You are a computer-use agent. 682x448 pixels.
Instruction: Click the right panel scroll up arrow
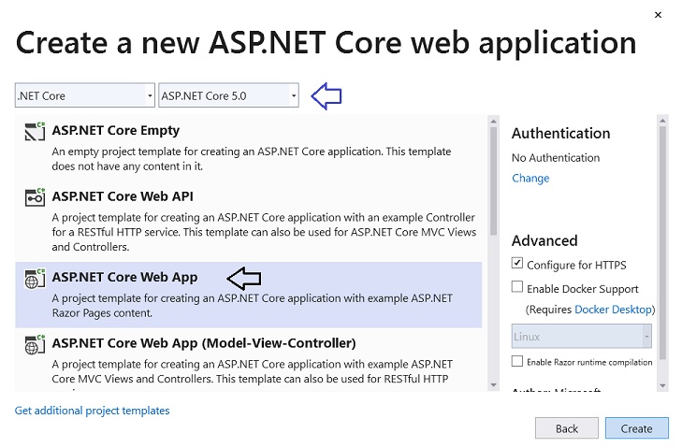662,121
